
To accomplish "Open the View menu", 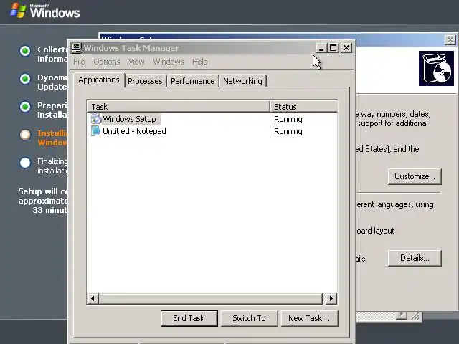I will coord(136,62).
